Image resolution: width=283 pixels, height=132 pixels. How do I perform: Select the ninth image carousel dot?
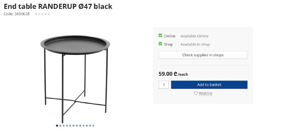[x=83, y=126]
